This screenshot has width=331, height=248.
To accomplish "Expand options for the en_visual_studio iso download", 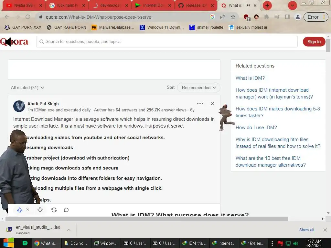I will pos(69,230).
